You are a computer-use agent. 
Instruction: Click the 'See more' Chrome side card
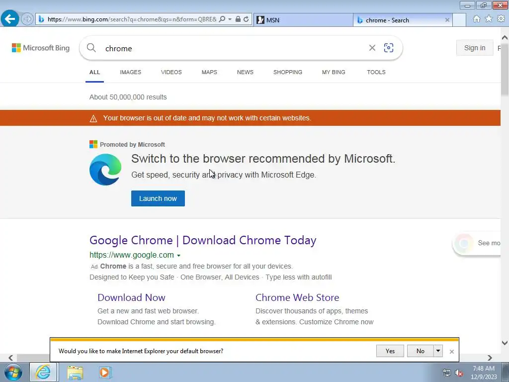[477, 243]
